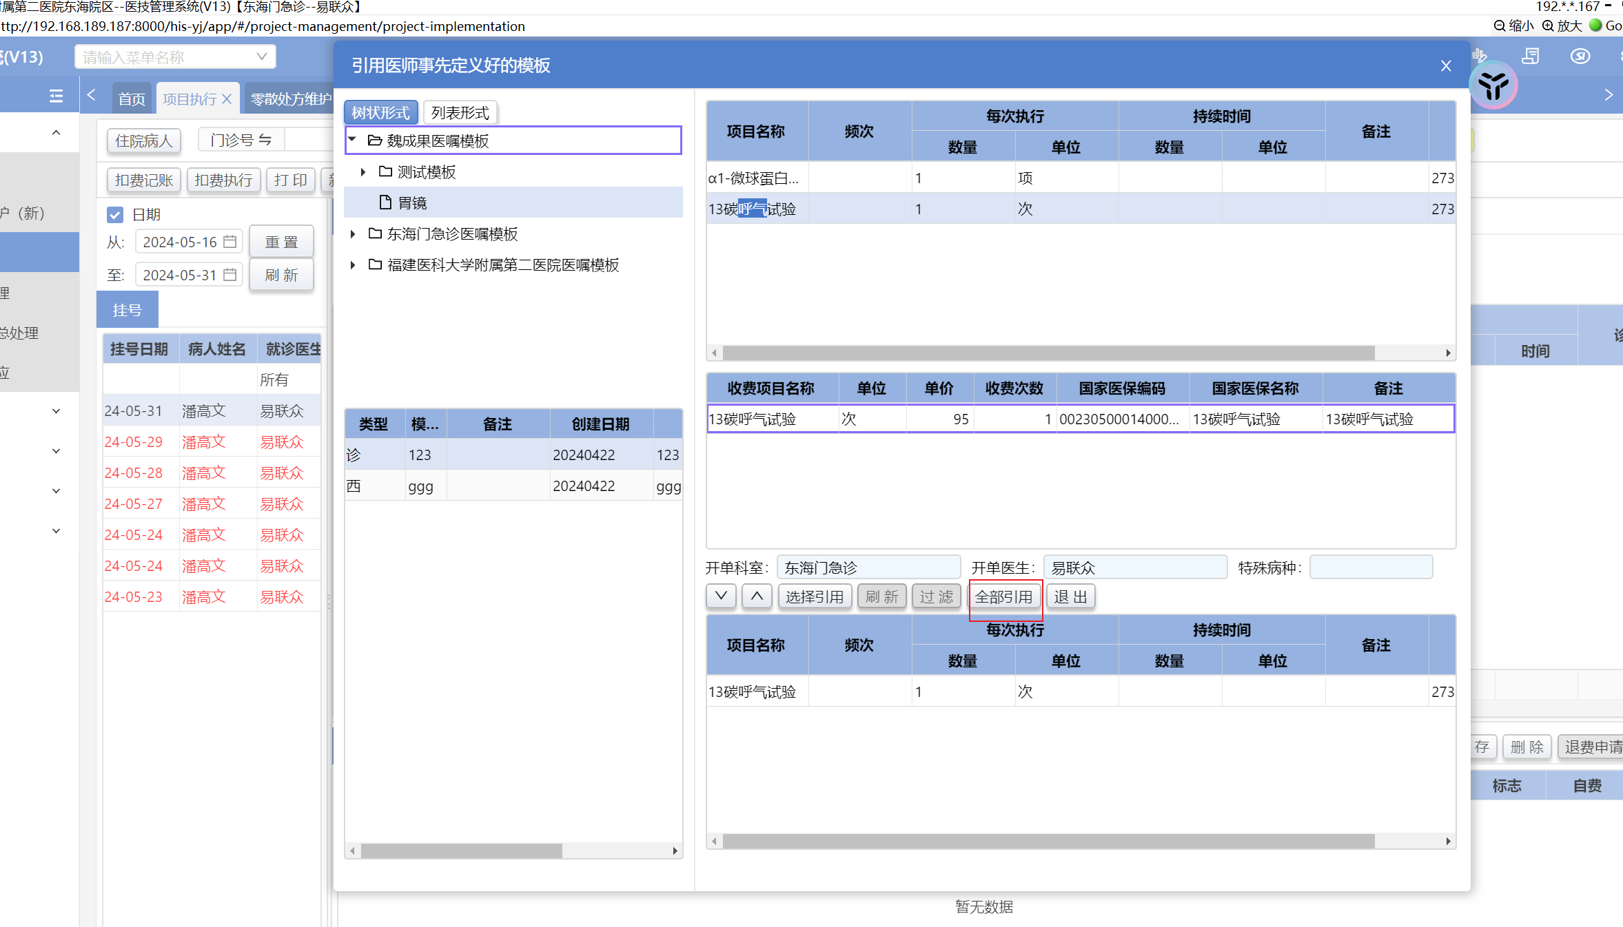This screenshot has width=1623, height=927.
Task: Click the receipt document icon in header
Action: pyautogui.click(x=1530, y=56)
